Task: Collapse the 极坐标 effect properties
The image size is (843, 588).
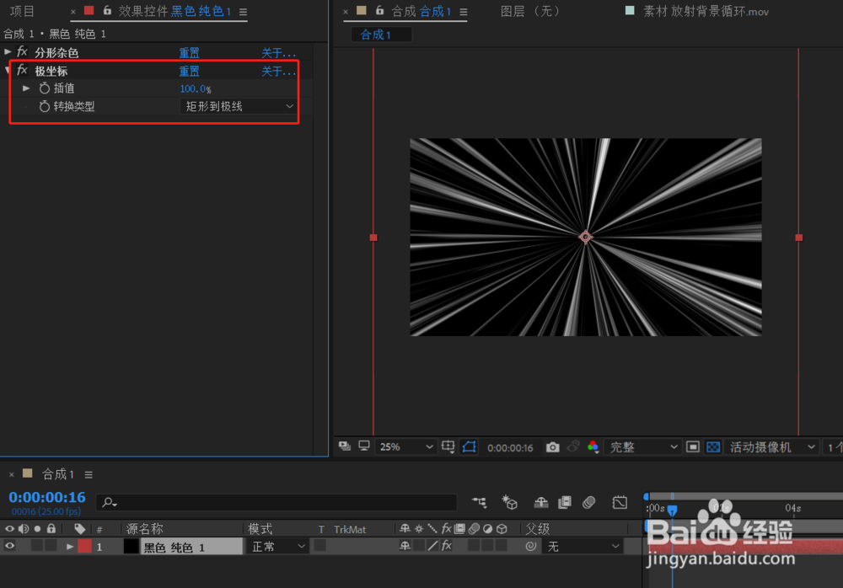Action: (7, 70)
